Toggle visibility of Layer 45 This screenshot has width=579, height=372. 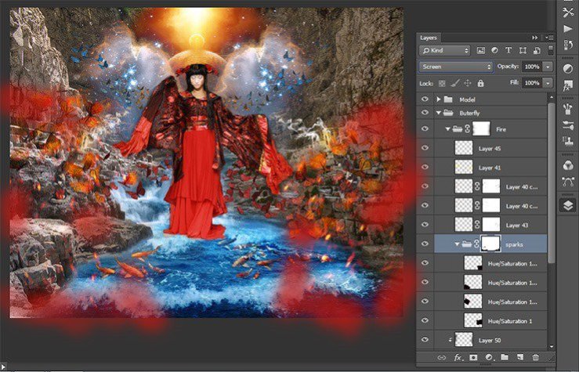tap(425, 148)
